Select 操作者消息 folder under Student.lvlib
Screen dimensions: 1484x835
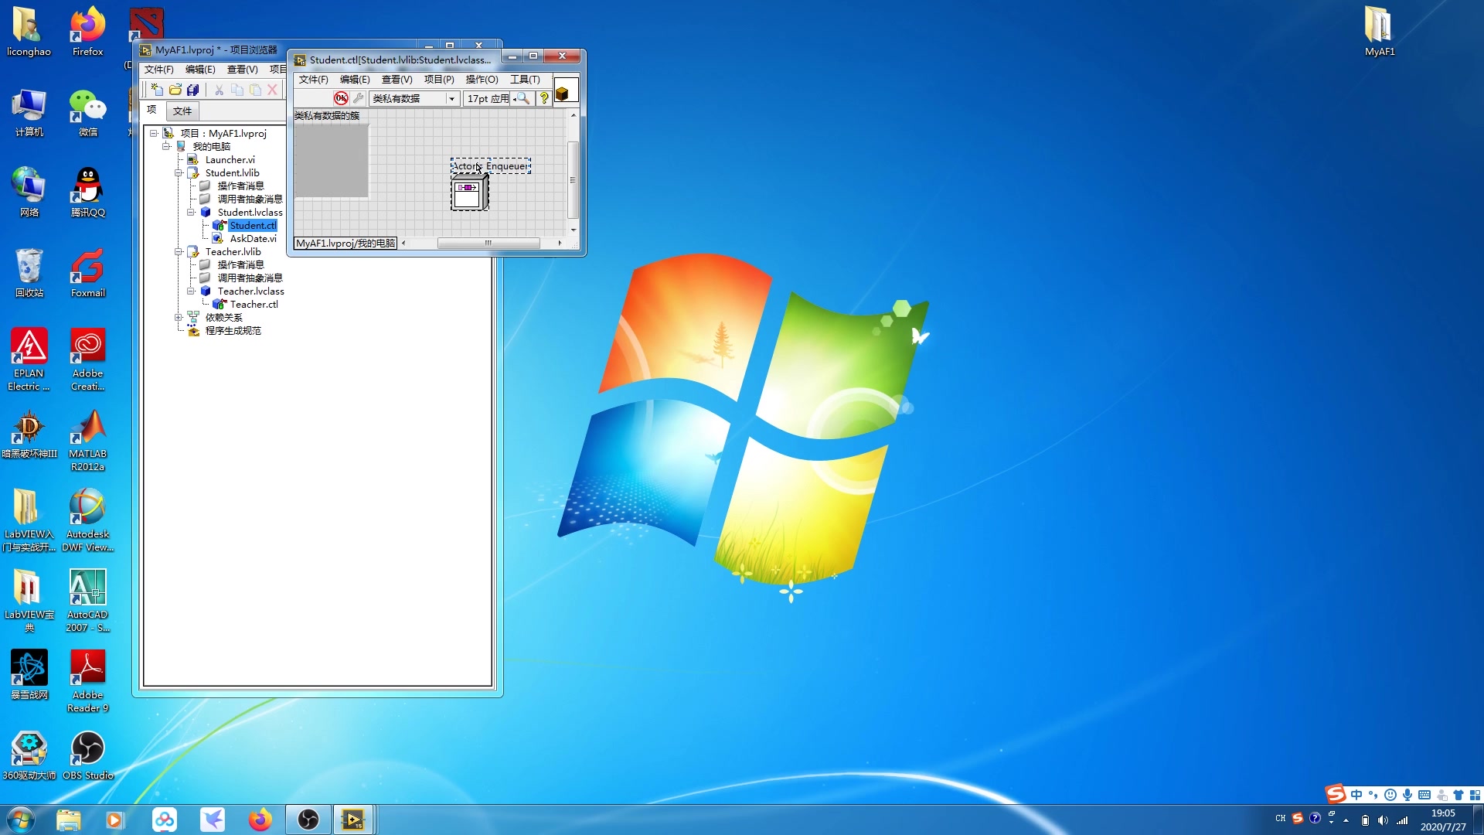[x=240, y=186]
